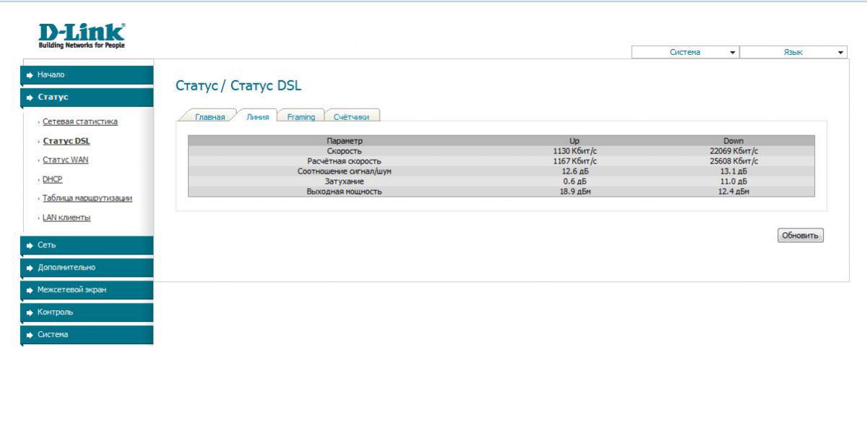Switch to the Счётчики tab
The height and width of the screenshot is (423, 867).
[x=351, y=117]
